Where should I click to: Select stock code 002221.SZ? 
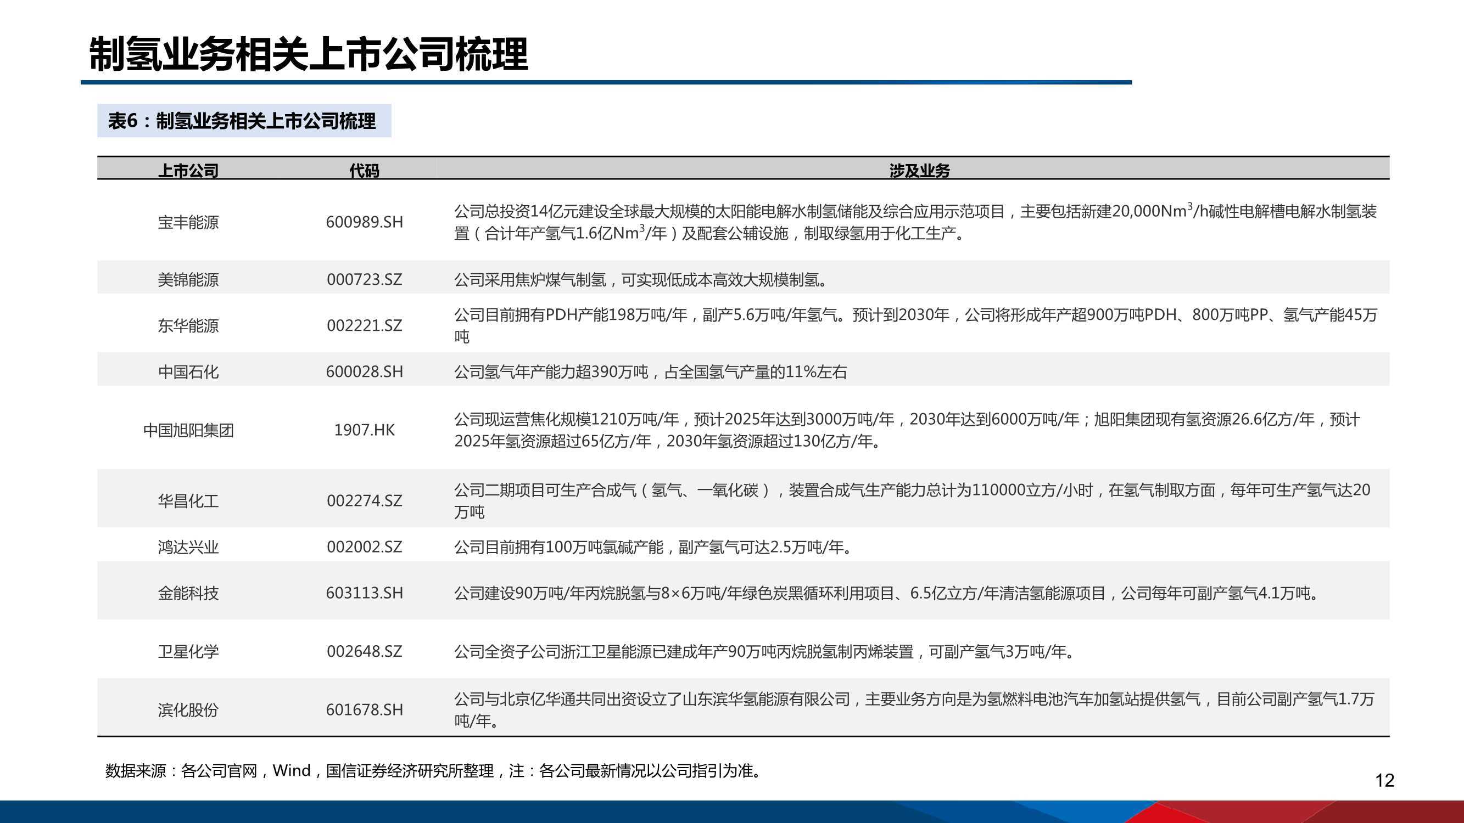point(364,325)
